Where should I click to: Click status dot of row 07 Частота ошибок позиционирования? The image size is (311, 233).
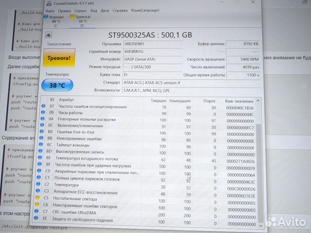pos(44,106)
